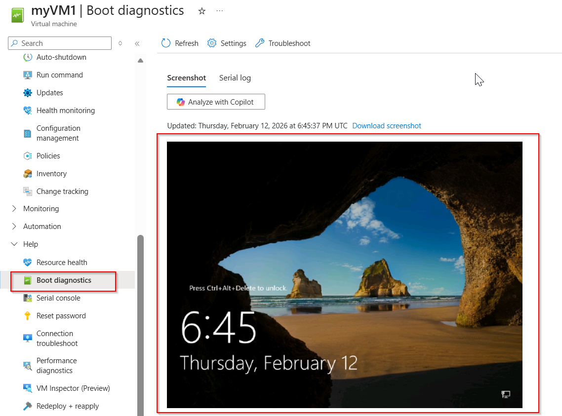Click the Copilot logo icon

pos(181,102)
